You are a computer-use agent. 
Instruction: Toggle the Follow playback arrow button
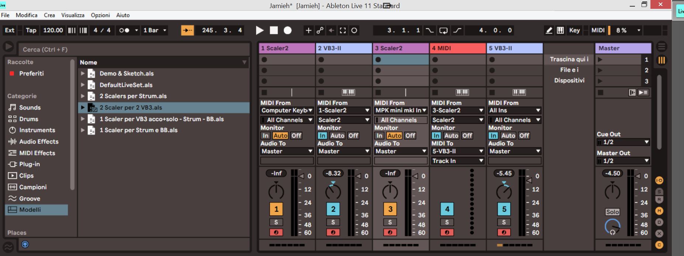pyautogui.click(x=187, y=31)
